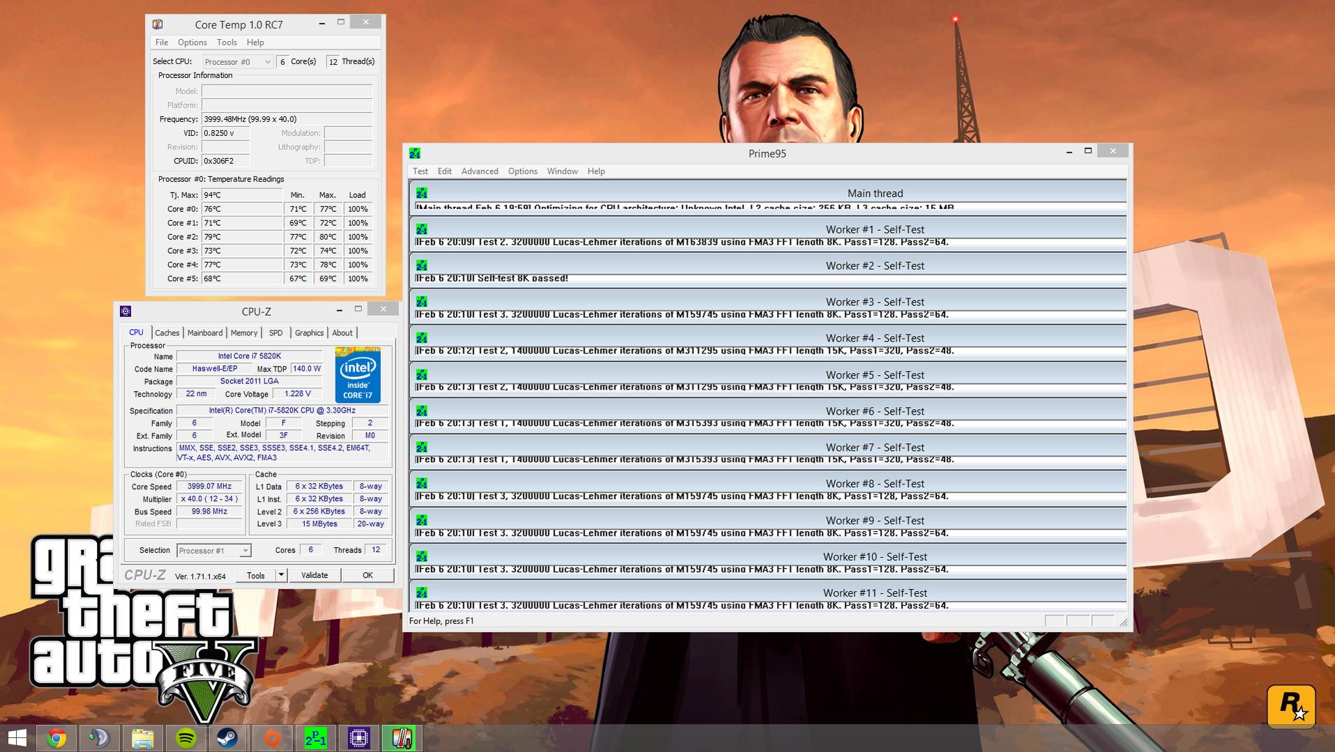1335x752 pixels.
Task: Open Prime95 Options menu
Action: [x=522, y=171]
